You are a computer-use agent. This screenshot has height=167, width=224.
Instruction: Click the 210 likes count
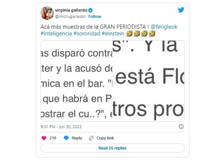point(53,138)
